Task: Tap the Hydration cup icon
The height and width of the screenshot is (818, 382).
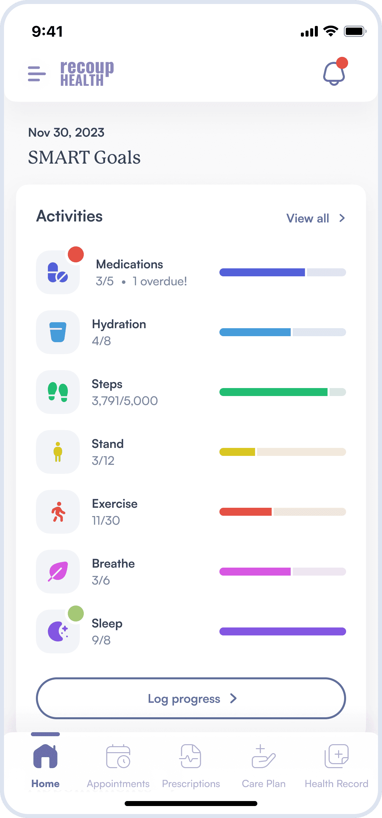Action: [58, 332]
